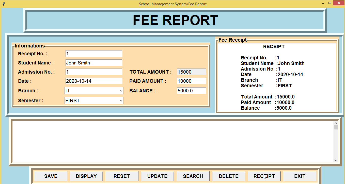Activate the SEARCH button

click(193, 176)
